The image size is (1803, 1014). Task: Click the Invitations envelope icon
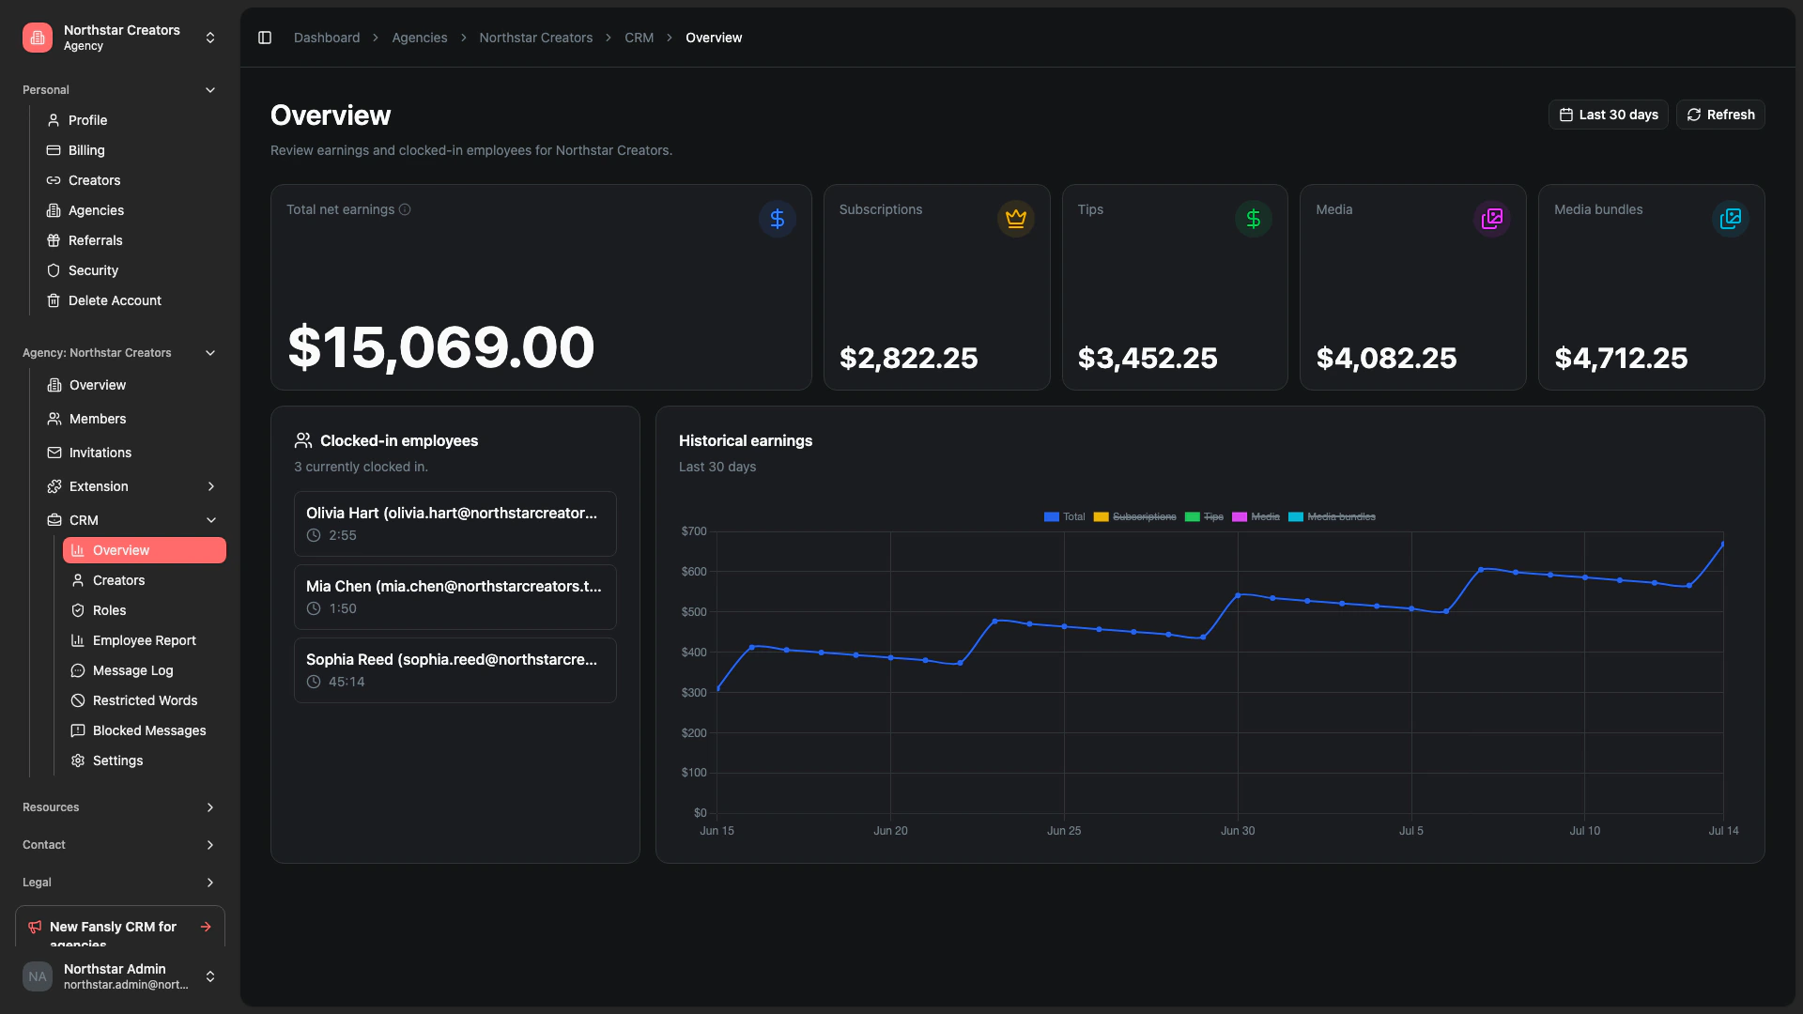(54, 453)
